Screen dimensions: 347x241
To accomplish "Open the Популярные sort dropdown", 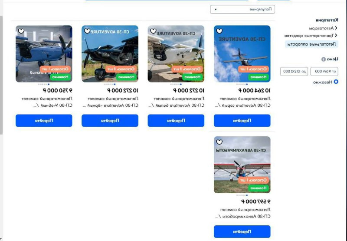I will coord(242,9).
